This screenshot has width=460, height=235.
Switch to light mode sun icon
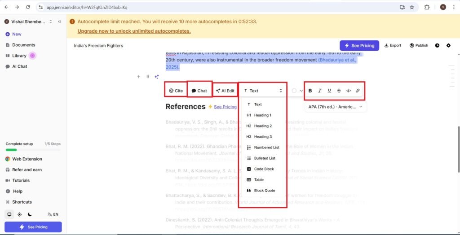pyautogui.click(x=20, y=214)
